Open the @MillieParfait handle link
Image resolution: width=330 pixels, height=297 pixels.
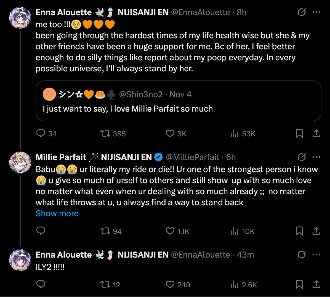[192, 157]
